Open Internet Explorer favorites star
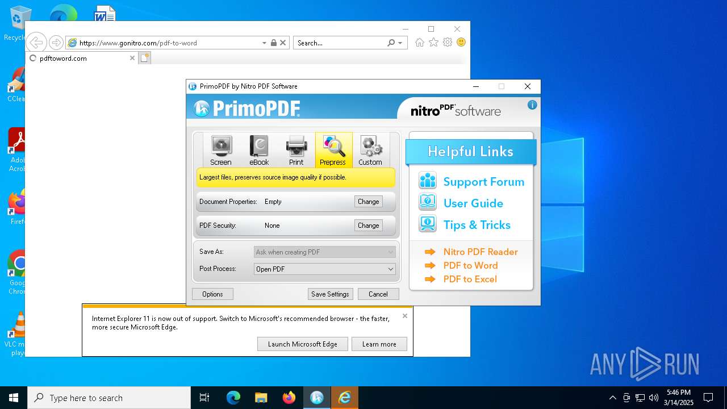 point(433,43)
